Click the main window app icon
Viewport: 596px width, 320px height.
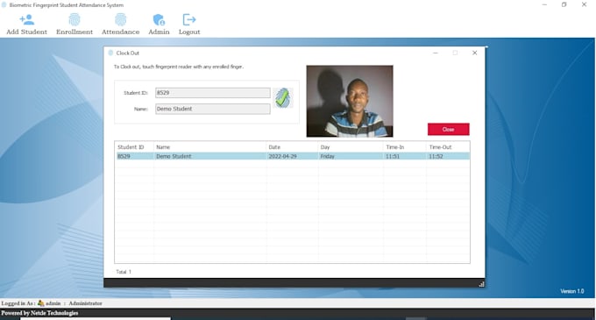coord(4,5)
